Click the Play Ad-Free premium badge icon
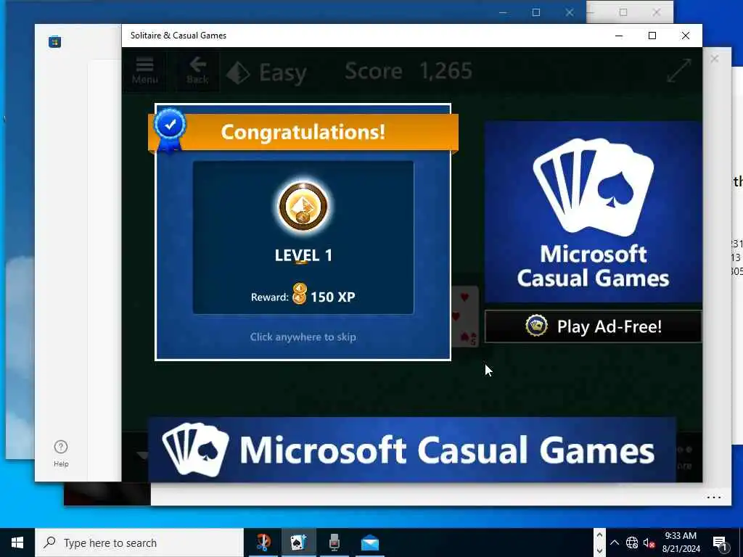 click(536, 326)
